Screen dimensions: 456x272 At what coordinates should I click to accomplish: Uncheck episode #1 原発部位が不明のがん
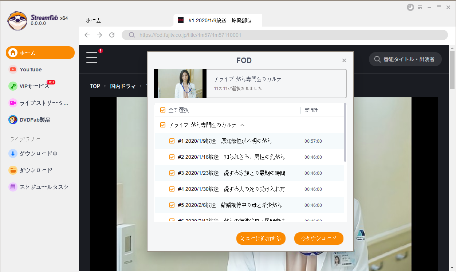point(172,141)
